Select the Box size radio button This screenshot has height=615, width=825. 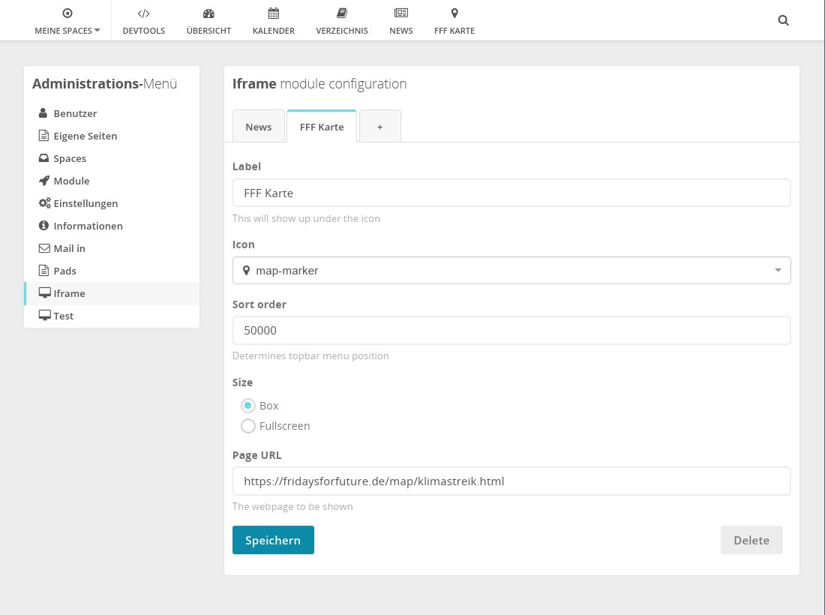pos(247,406)
